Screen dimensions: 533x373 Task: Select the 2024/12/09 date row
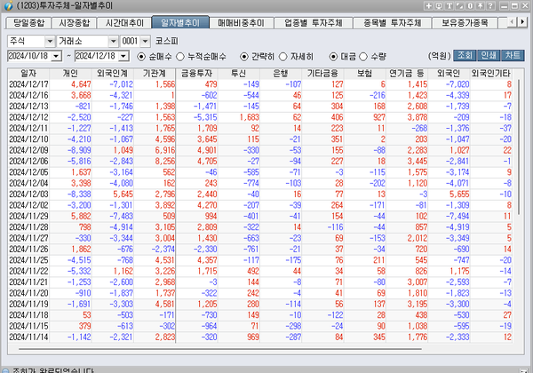click(x=260, y=150)
